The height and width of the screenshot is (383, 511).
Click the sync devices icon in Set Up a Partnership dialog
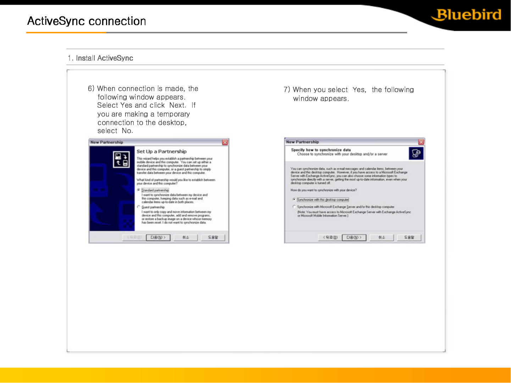point(122,159)
